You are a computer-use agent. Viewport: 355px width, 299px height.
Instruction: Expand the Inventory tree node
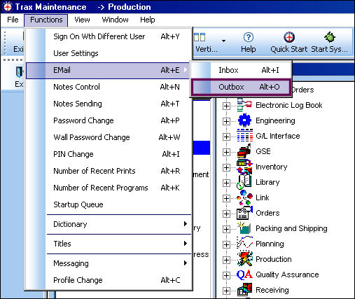point(226,167)
